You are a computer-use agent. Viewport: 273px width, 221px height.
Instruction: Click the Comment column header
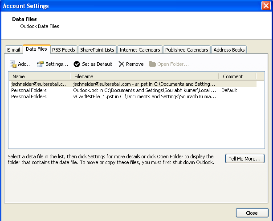click(x=237, y=76)
